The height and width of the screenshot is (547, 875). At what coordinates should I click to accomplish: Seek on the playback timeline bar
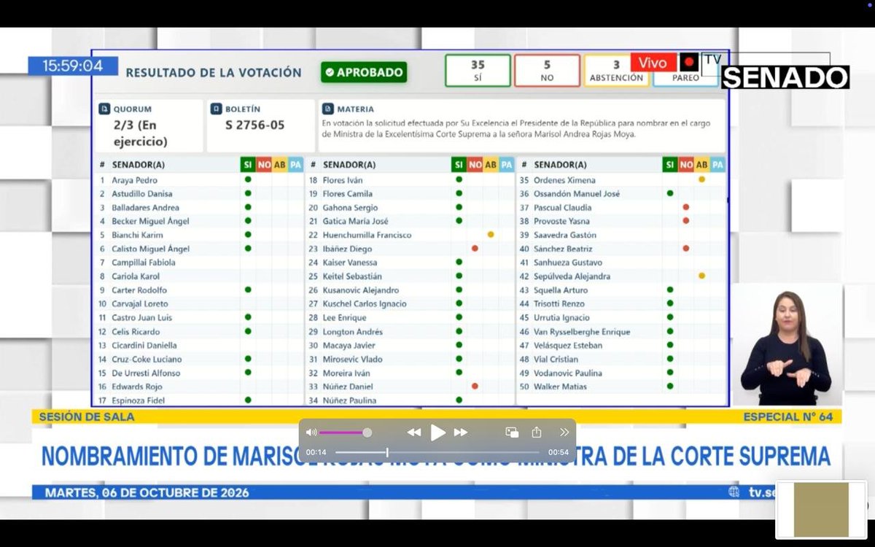click(437, 452)
